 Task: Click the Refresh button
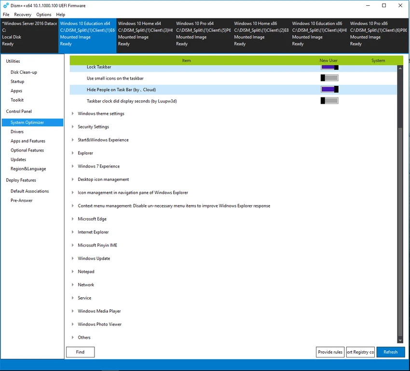(391, 352)
